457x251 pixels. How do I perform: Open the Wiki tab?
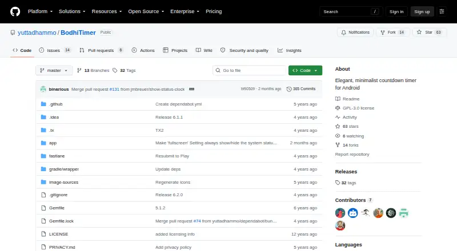[x=204, y=50]
